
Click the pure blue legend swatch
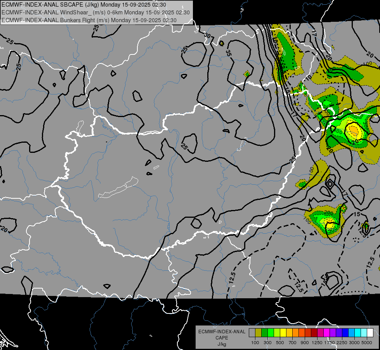345,333
